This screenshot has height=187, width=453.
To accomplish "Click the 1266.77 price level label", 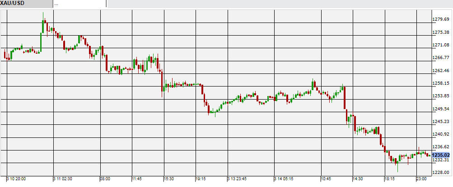I will [x=441, y=58].
